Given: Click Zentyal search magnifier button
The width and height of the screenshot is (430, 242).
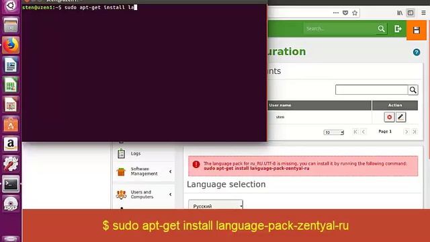Looking at the screenshot, I should [381, 28].
